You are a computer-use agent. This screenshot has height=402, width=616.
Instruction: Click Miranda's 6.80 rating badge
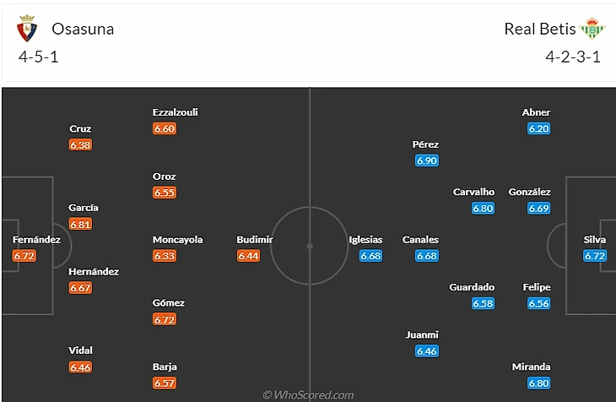[x=538, y=383]
